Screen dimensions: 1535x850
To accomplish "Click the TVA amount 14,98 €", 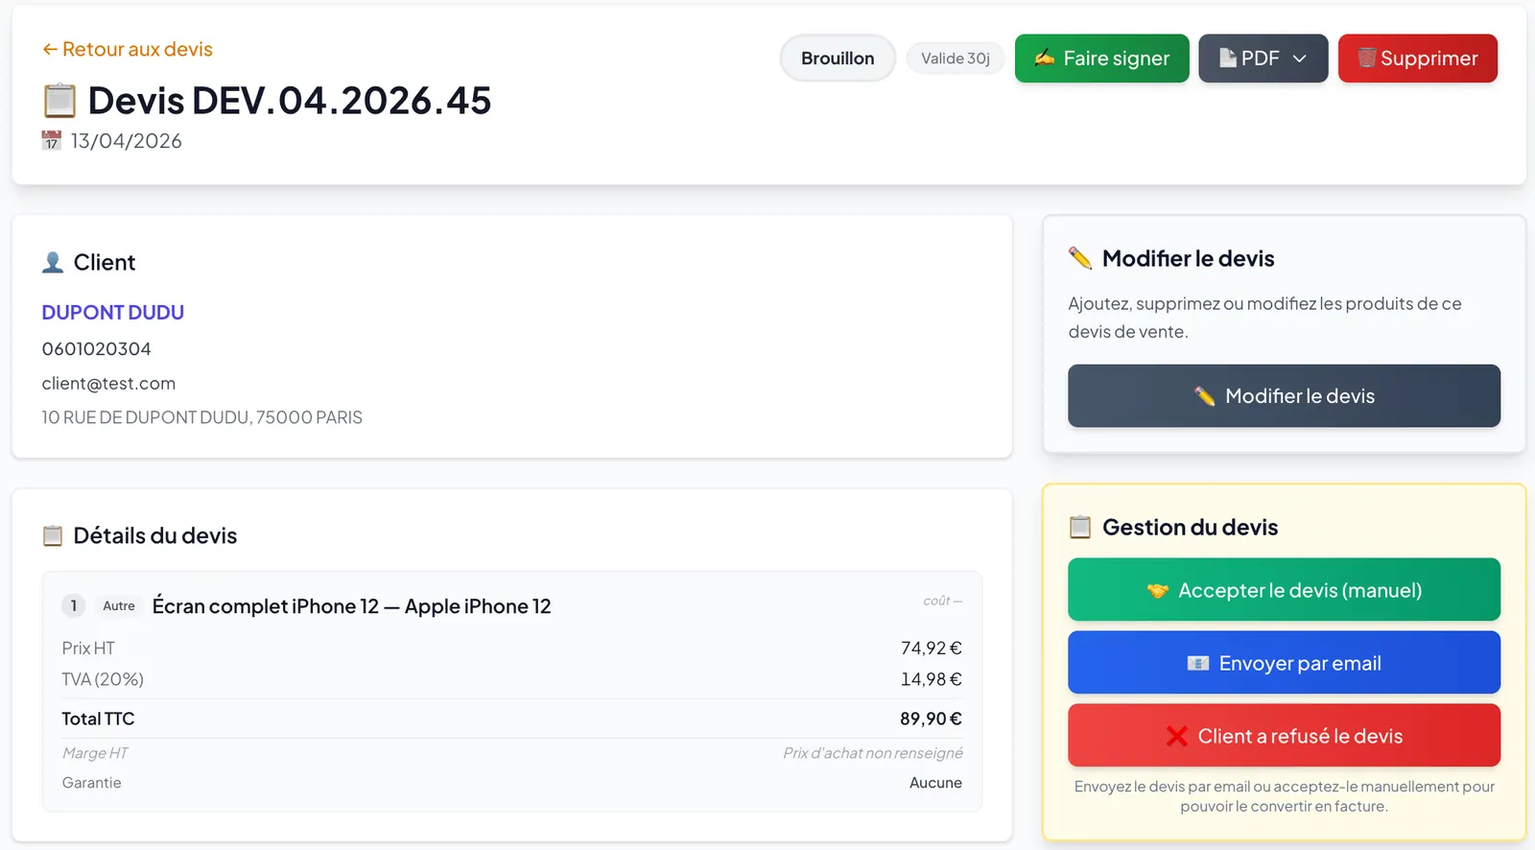I will 931,679.
